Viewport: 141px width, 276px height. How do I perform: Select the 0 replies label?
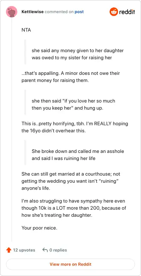click(58, 250)
